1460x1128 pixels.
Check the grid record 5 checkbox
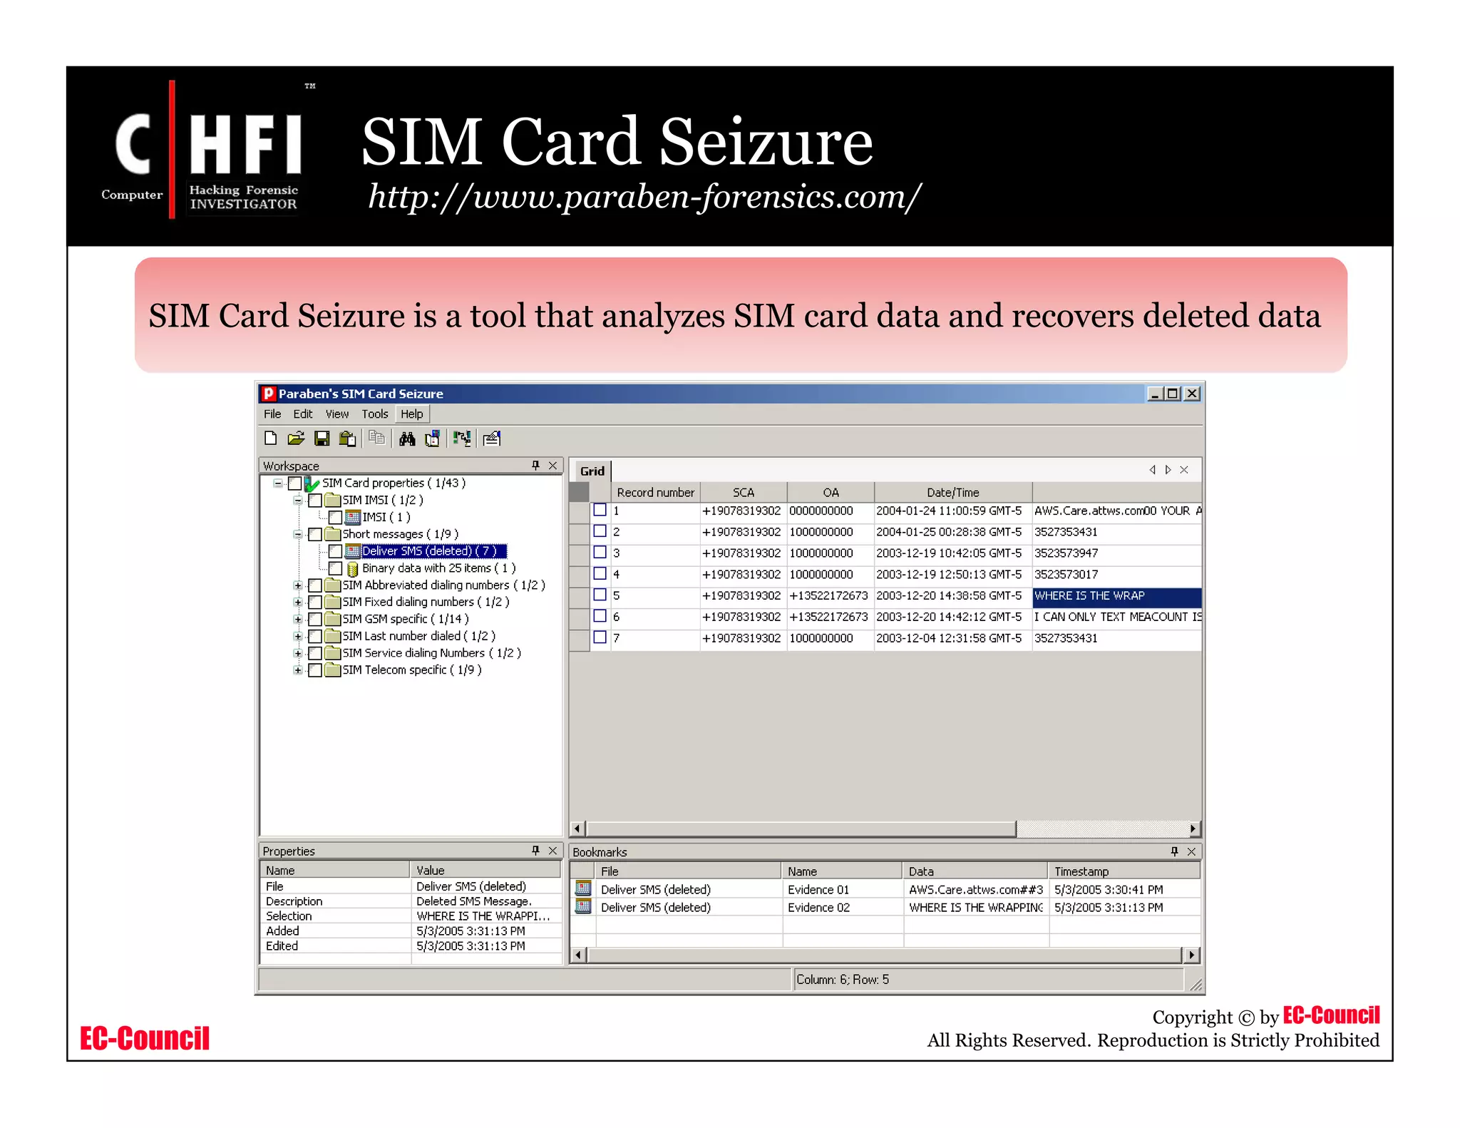(x=600, y=595)
